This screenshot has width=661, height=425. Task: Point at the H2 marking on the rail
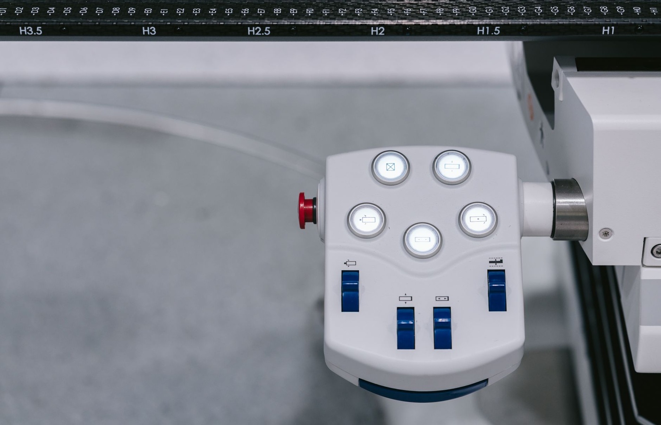[x=378, y=31]
